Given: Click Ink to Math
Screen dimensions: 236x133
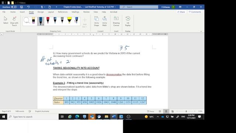Looking at the screenshot, I should coord(104,21).
